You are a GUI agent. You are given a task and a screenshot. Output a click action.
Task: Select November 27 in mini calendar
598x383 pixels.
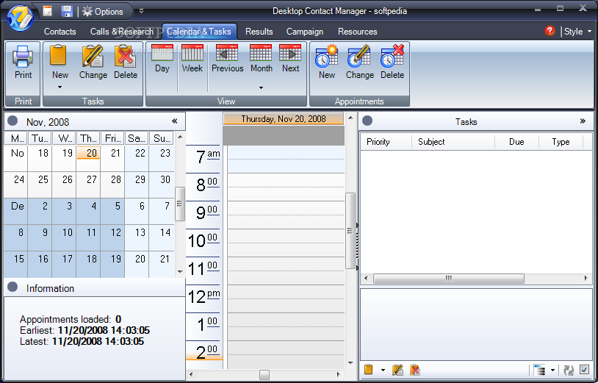[x=88, y=185]
